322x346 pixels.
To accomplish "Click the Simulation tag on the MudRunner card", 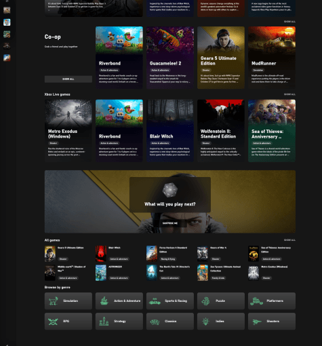I will [x=258, y=70].
